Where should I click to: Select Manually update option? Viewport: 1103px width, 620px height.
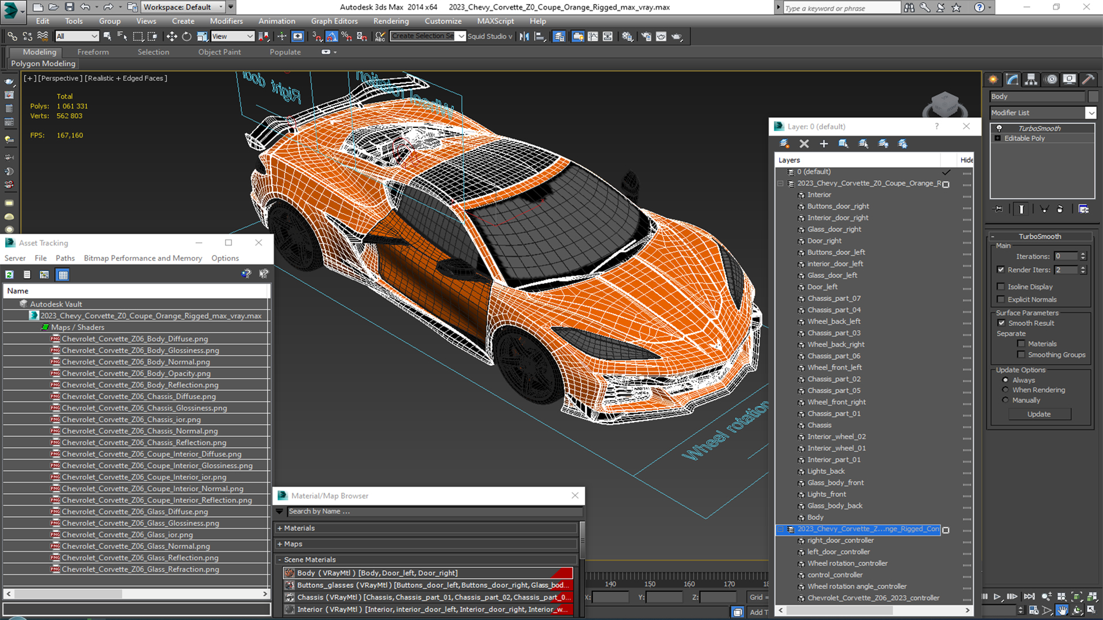tap(1005, 400)
